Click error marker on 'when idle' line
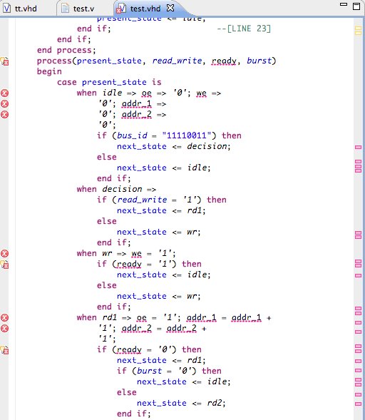This screenshot has height=420, width=365. (x=4, y=93)
